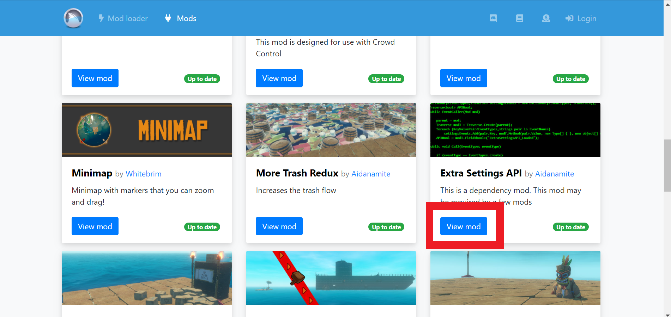Click the Minimap title text
This screenshot has width=671, height=317.
point(92,173)
